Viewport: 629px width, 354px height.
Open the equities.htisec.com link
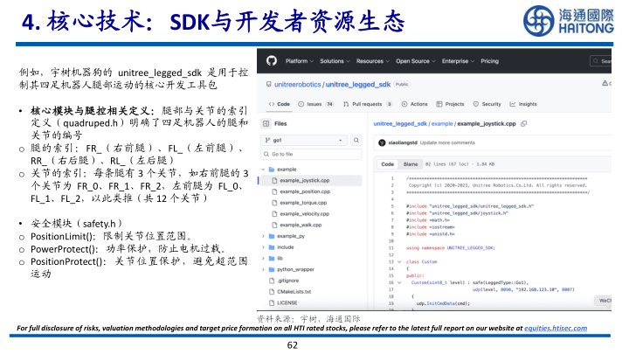click(x=556, y=329)
